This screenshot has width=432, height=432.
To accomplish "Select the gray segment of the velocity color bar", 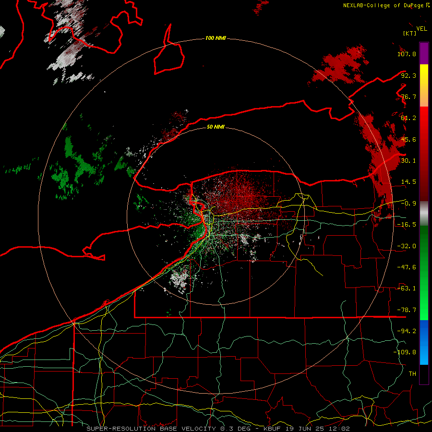I will [424, 213].
